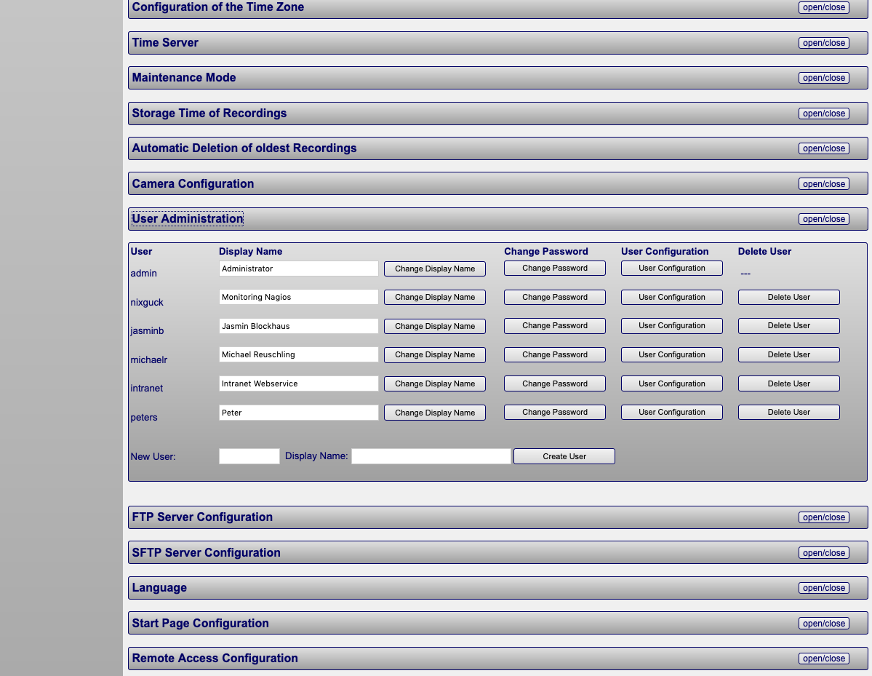Image resolution: width=872 pixels, height=676 pixels.
Task: Open/close Remote Access Configuration section
Action: (823, 659)
